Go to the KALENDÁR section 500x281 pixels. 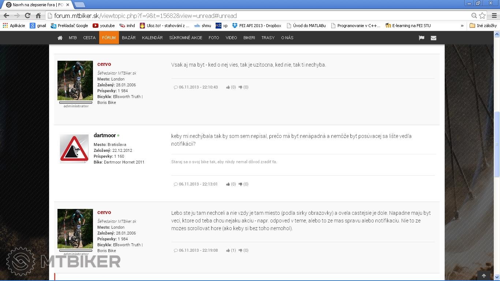[152, 38]
